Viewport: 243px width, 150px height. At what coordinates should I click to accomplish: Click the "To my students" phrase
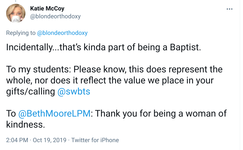pos(38,70)
